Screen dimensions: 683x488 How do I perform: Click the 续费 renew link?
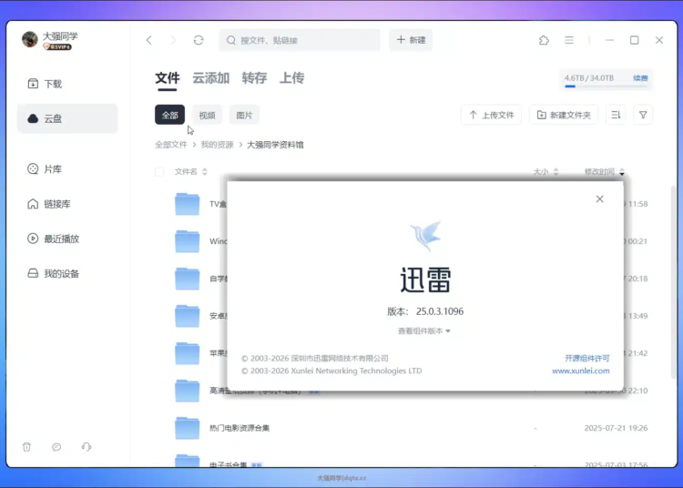tap(640, 78)
